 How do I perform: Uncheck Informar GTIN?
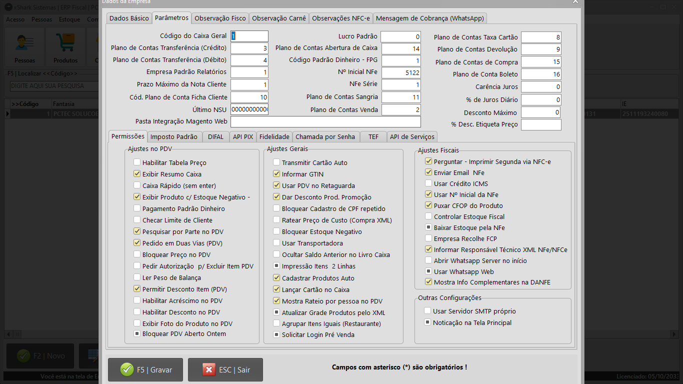276,174
